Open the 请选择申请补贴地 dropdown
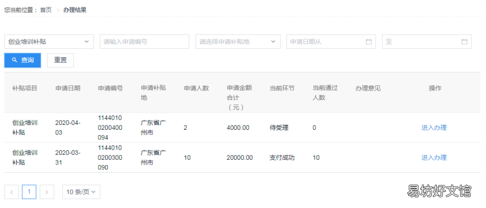 tap(238, 42)
